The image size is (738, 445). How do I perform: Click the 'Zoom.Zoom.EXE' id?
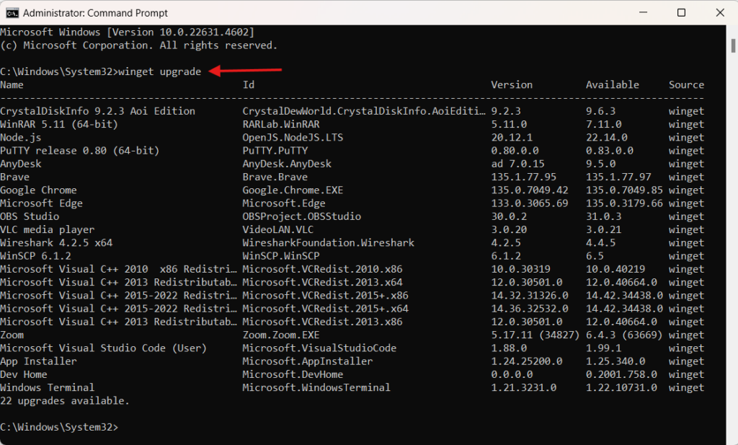pos(281,335)
